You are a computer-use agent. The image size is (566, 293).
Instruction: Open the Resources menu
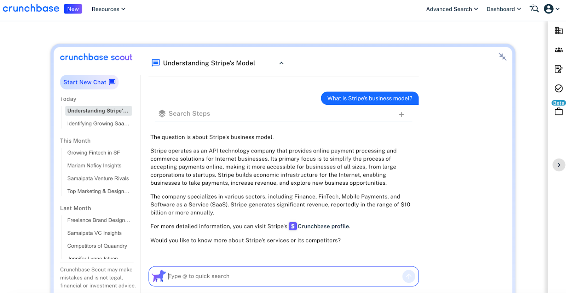108,9
